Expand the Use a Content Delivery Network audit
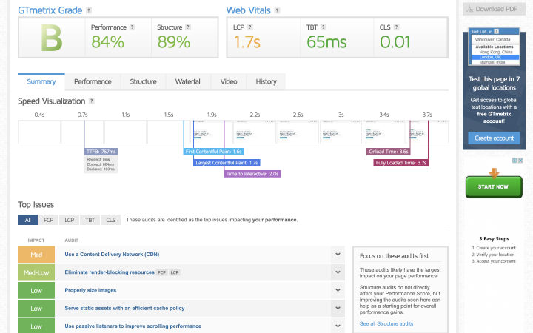Viewport: 533px width, 333px height. coord(338,254)
